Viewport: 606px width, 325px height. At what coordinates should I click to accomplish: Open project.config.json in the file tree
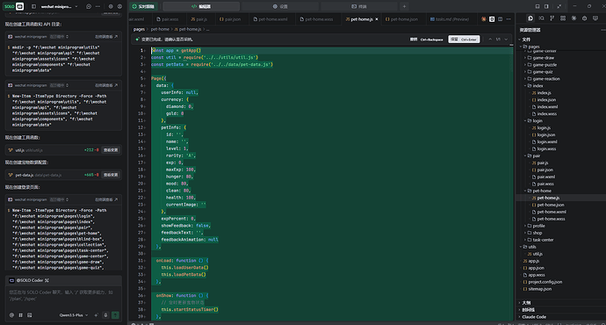[x=545, y=282]
